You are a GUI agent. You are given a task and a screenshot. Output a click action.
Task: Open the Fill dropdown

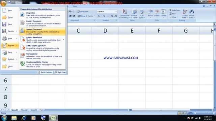tap(173, 14)
